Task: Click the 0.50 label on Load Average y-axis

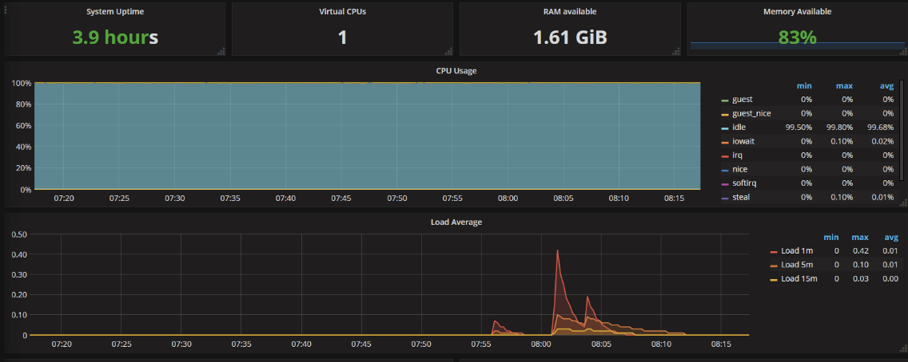Action: point(20,234)
